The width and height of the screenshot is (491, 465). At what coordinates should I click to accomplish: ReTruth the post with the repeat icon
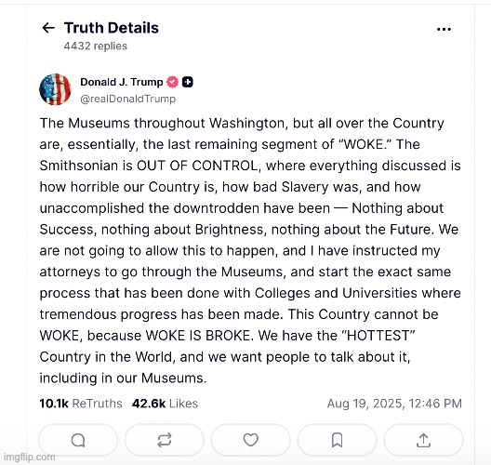(165, 440)
